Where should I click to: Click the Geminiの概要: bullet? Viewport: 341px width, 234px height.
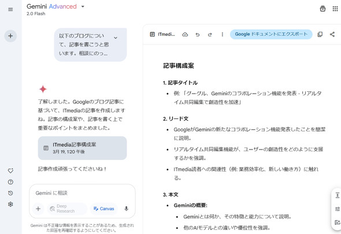pos(191,205)
